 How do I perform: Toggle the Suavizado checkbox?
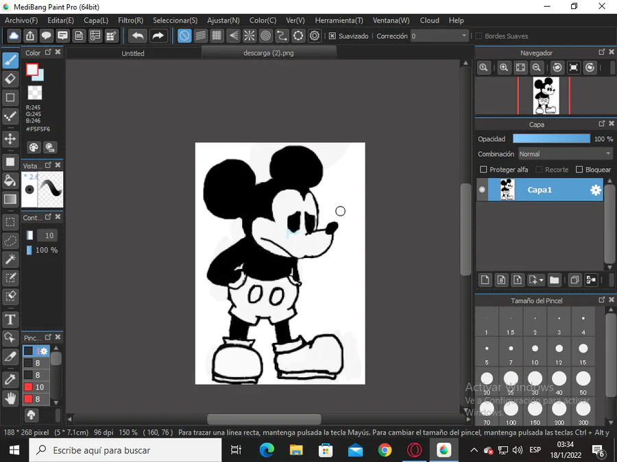coord(332,36)
